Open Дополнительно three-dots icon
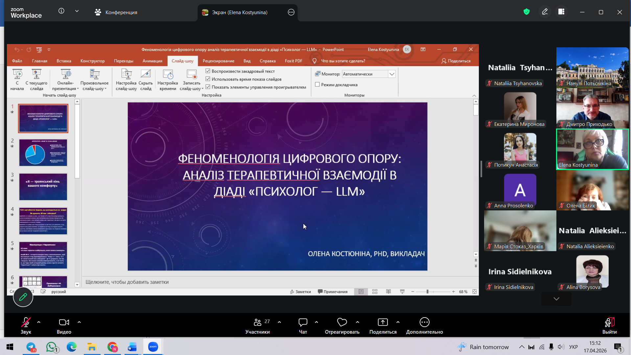 point(424,322)
